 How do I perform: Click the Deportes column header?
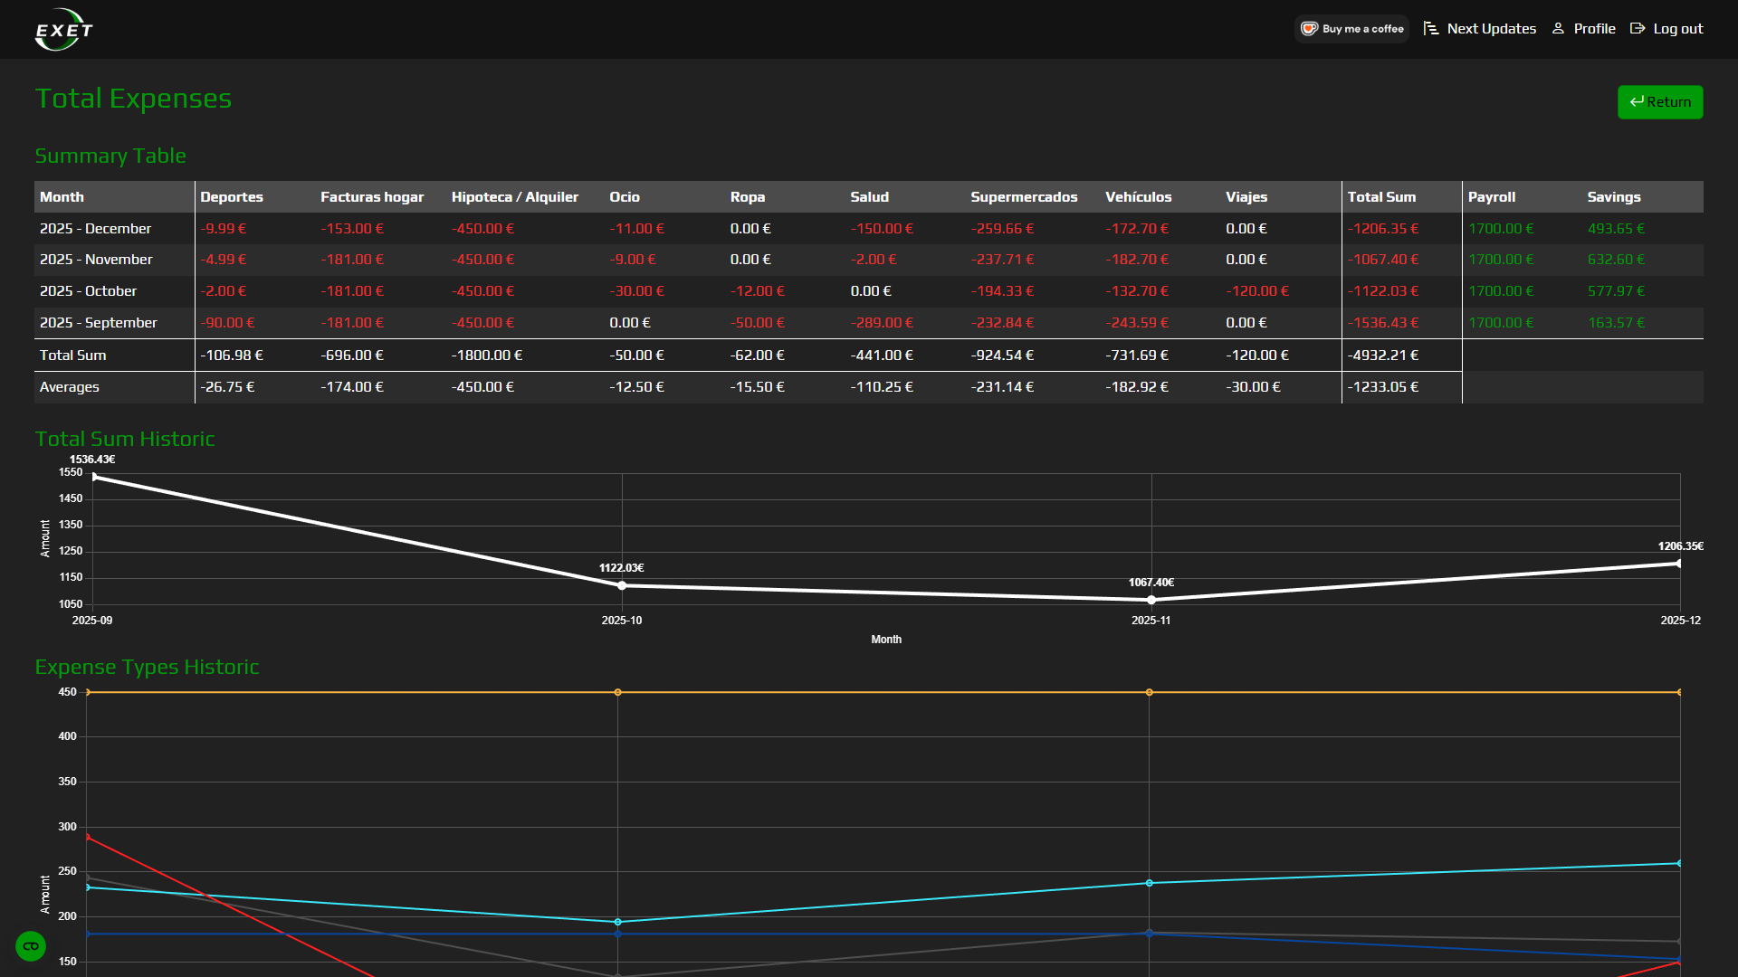[x=232, y=196]
